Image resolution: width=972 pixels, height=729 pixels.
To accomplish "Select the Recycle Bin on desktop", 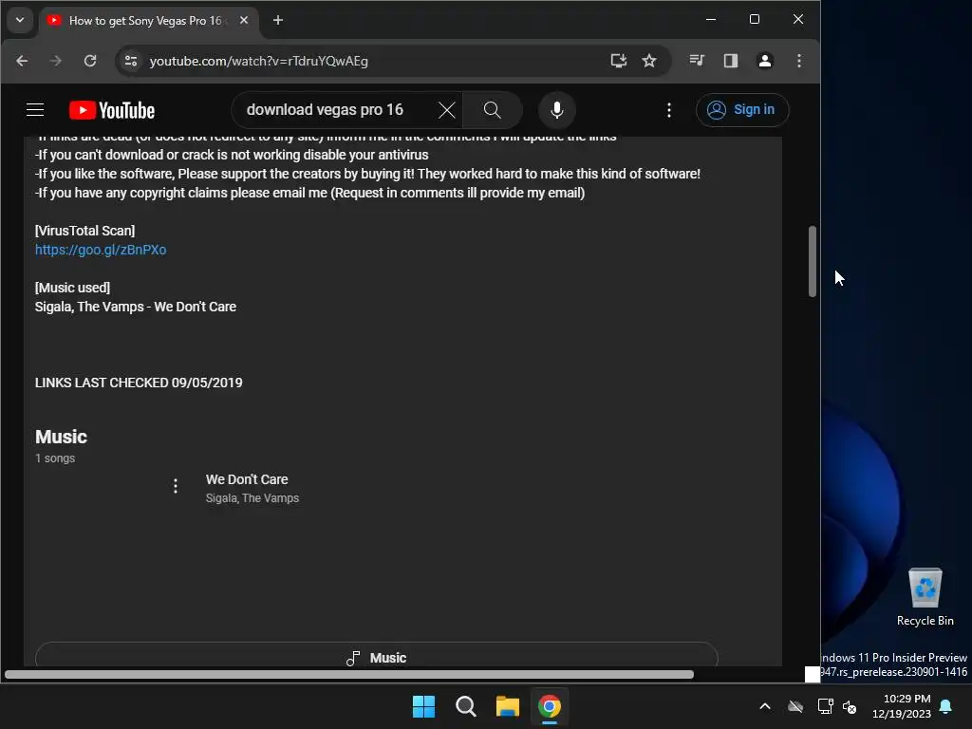I will pyautogui.click(x=925, y=597).
